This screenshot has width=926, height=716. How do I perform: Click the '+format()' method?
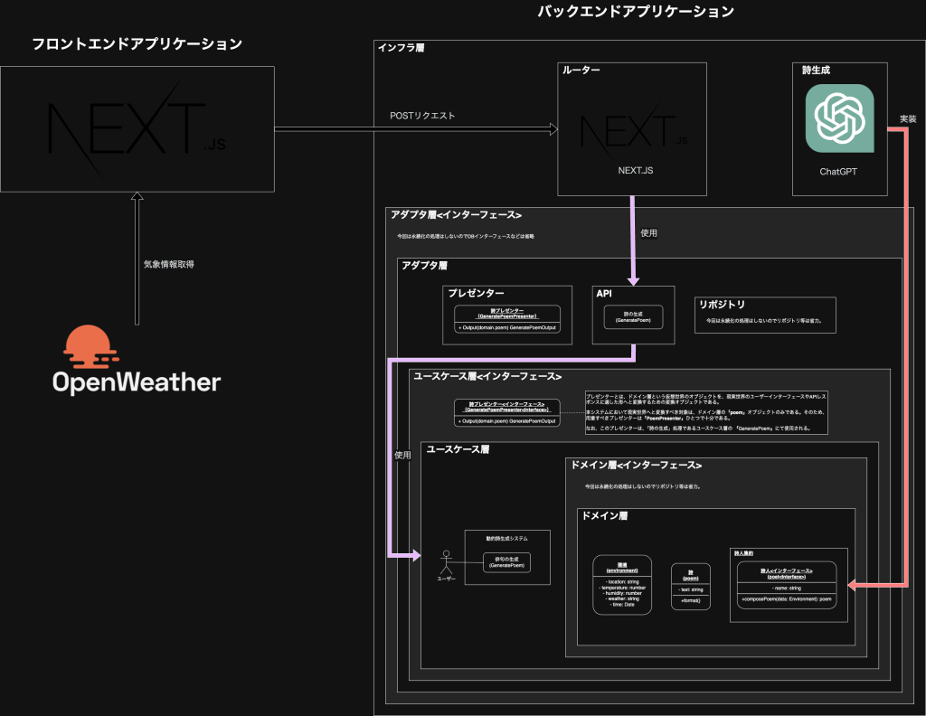(690, 600)
